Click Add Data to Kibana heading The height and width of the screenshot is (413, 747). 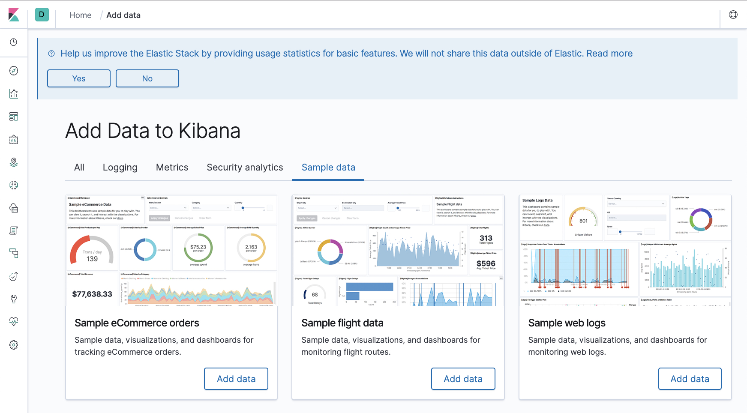153,131
